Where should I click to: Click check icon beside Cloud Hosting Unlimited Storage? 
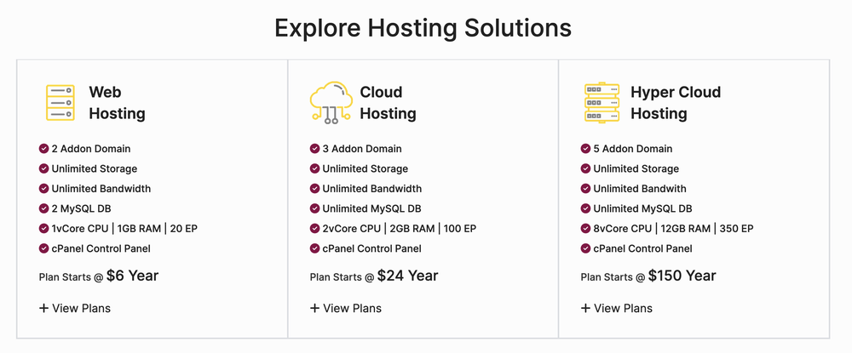coord(314,168)
